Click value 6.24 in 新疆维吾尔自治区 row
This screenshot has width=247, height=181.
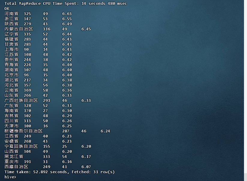(x=105, y=131)
